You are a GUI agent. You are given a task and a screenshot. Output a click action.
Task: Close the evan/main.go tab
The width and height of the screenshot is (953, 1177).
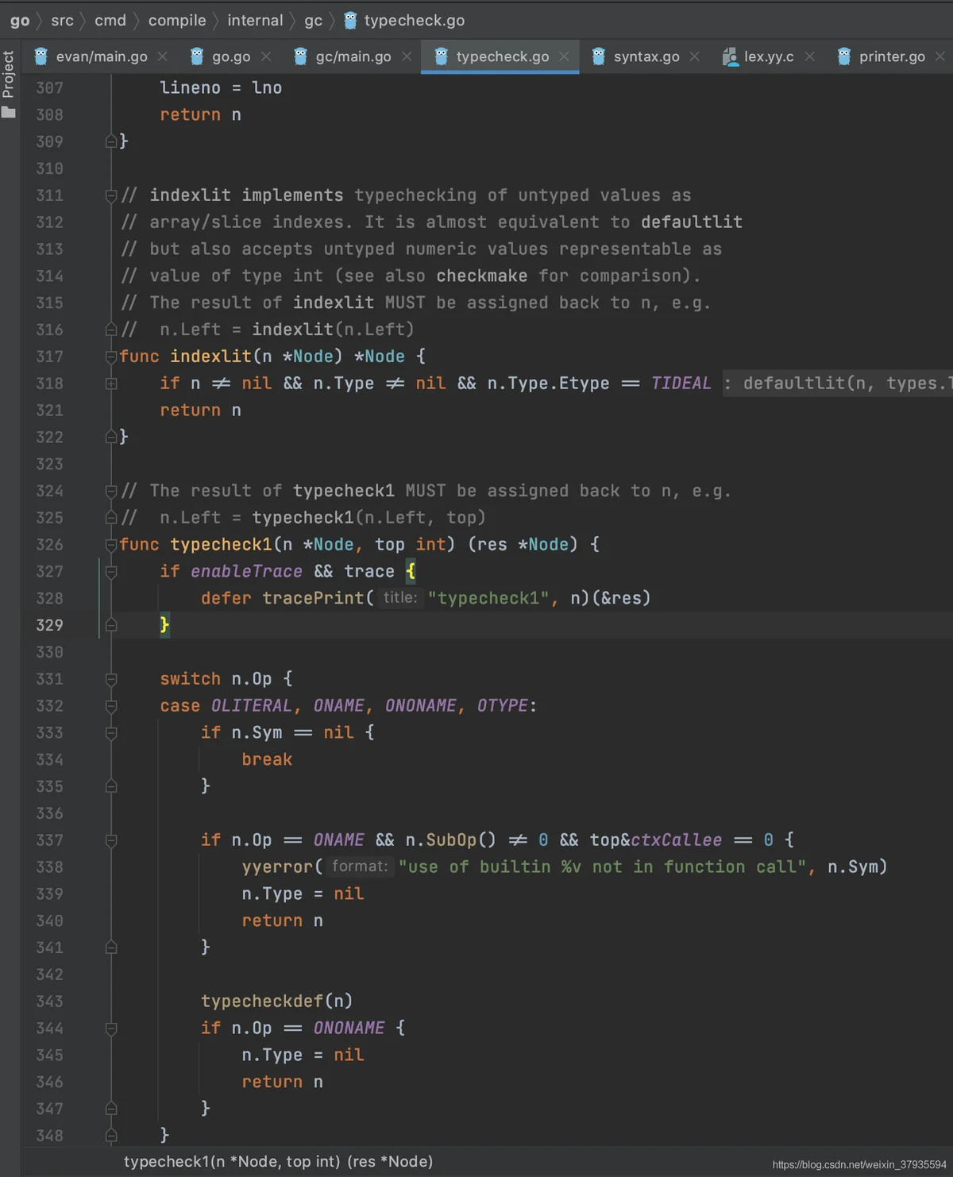coord(162,56)
